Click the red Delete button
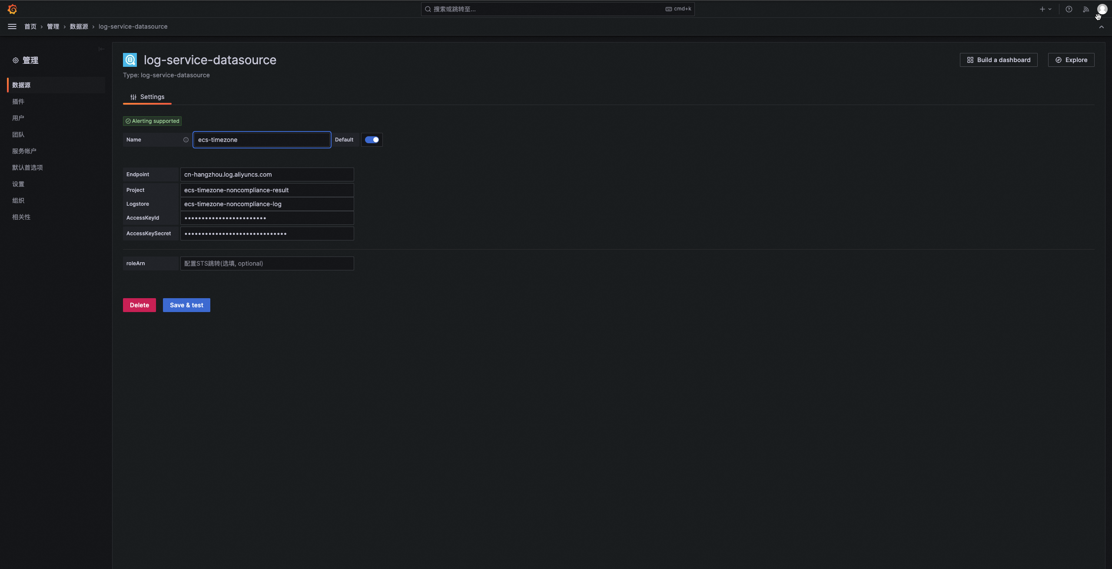This screenshot has width=1112, height=569. 139,305
